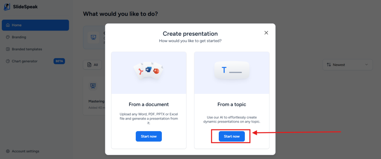Close the Create presentation dialog
Viewport: 381px width, 159px height.
tap(266, 33)
